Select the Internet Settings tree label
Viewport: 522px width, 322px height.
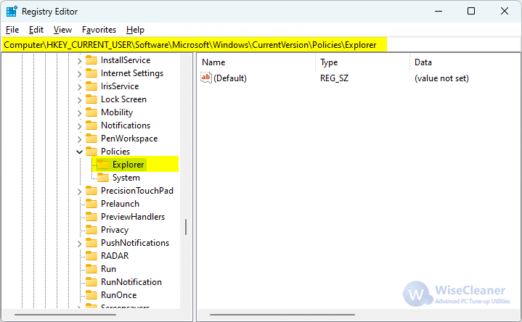[x=132, y=73]
